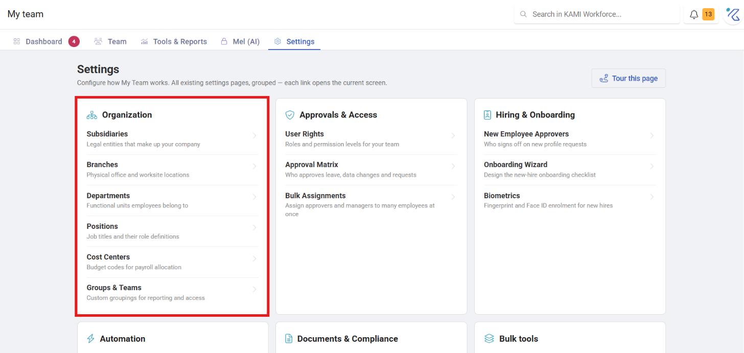Click the Mel (AI) lock icon

click(224, 41)
